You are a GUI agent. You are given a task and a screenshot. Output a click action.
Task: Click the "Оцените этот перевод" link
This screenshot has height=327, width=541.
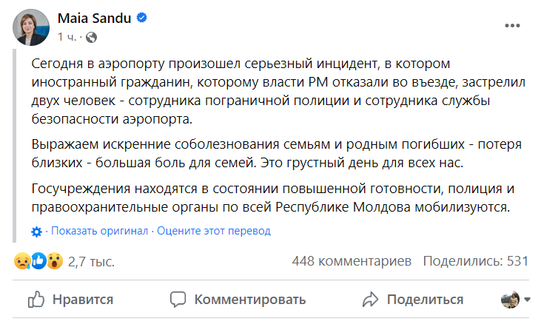214,231
